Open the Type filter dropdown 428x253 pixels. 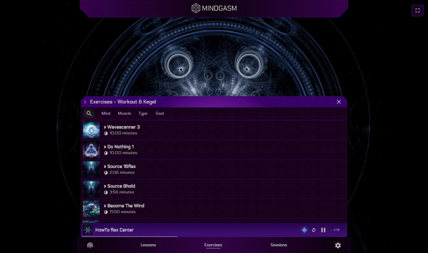(143, 113)
